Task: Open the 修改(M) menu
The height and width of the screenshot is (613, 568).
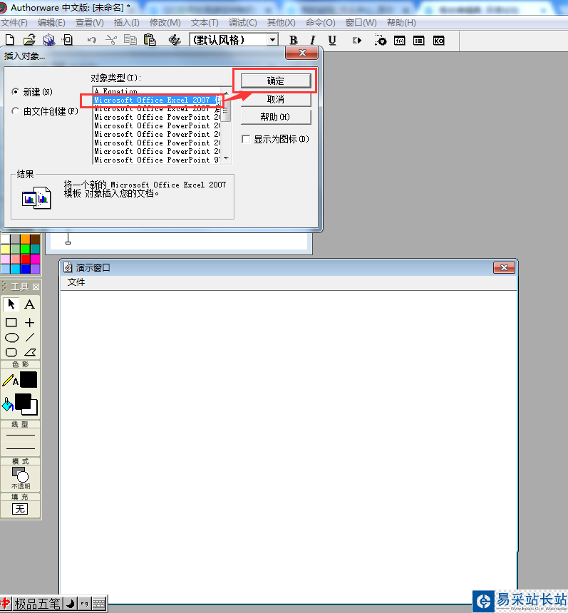Action: (x=165, y=23)
